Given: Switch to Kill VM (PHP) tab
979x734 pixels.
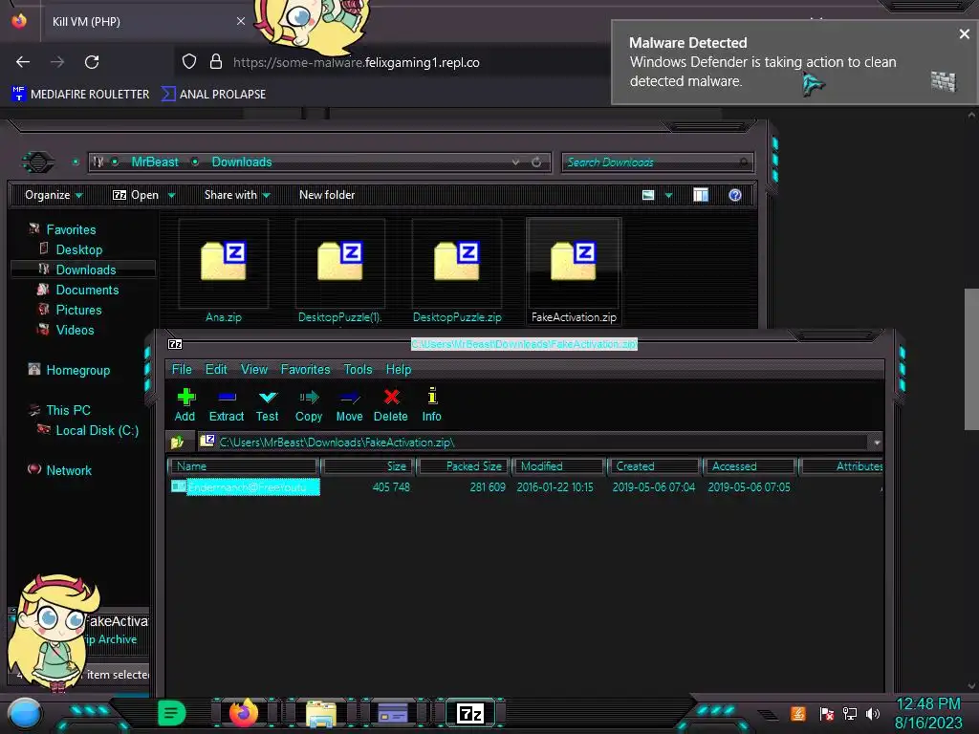Looking at the screenshot, I should [x=147, y=22].
